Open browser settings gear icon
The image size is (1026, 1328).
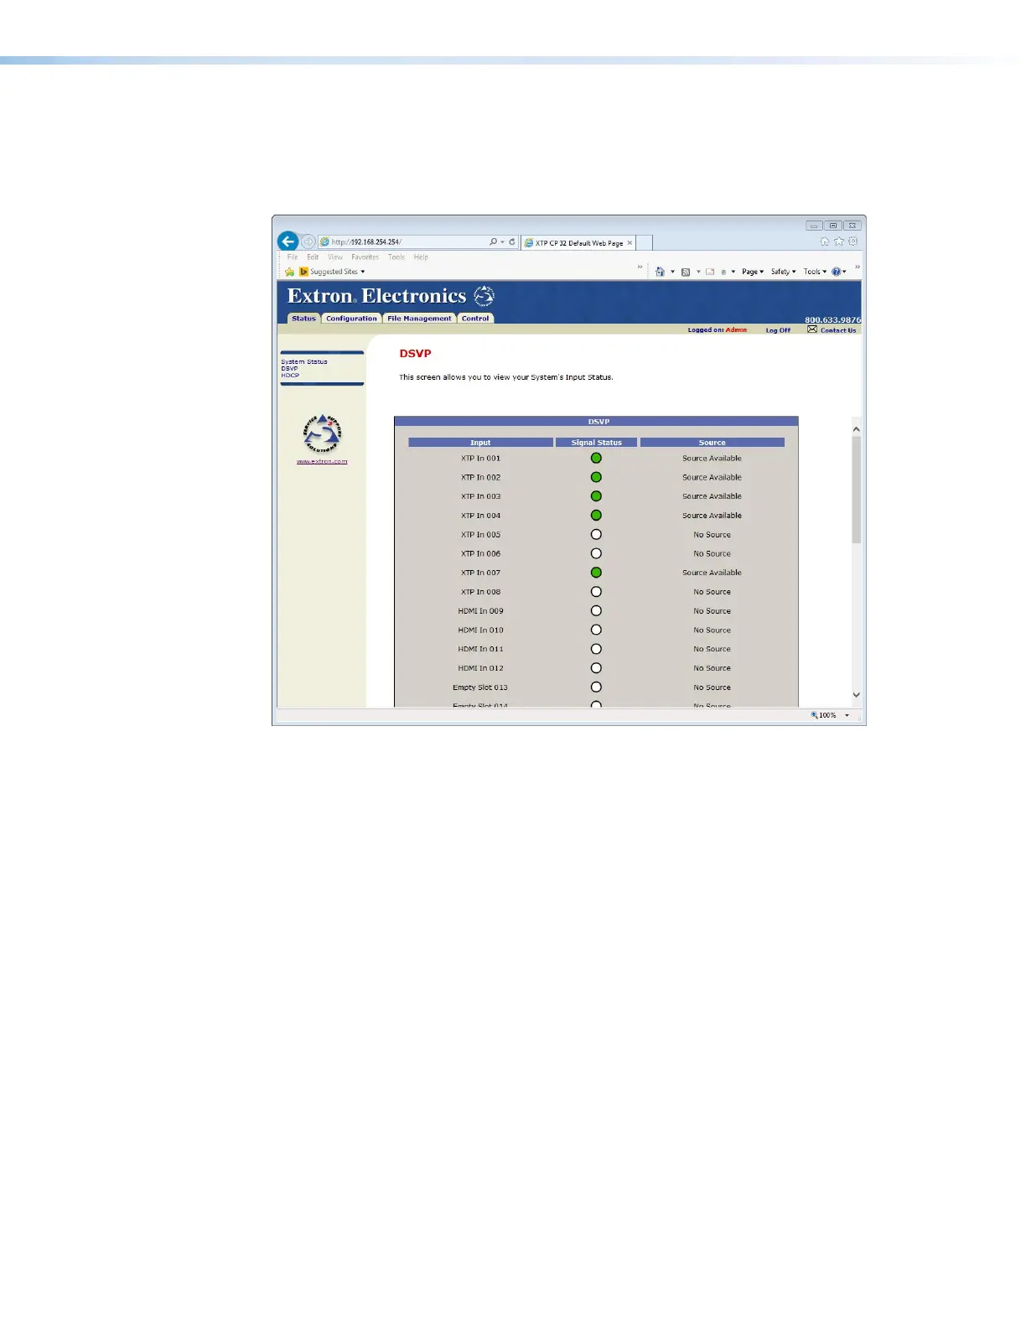852,241
